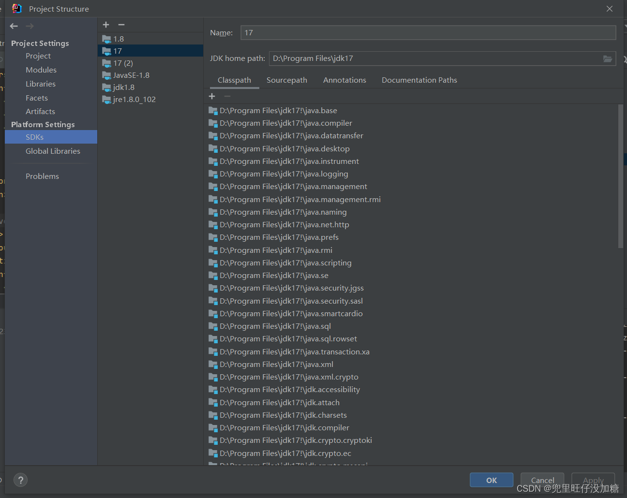Go back using the left arrow
Viewport: 627px width, 498px height.
(x=14, y=26)
